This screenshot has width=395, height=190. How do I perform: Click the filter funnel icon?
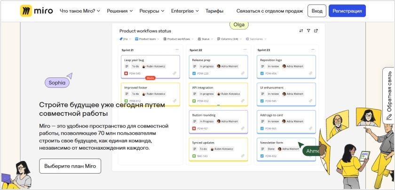(x=308, y=31)
